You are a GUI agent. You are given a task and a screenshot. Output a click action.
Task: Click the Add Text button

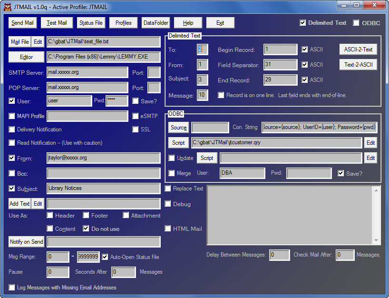click(19, 204)
